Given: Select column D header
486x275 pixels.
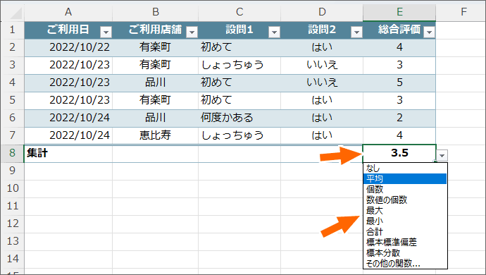Looking at the screenshot, I should coord(322,12).
